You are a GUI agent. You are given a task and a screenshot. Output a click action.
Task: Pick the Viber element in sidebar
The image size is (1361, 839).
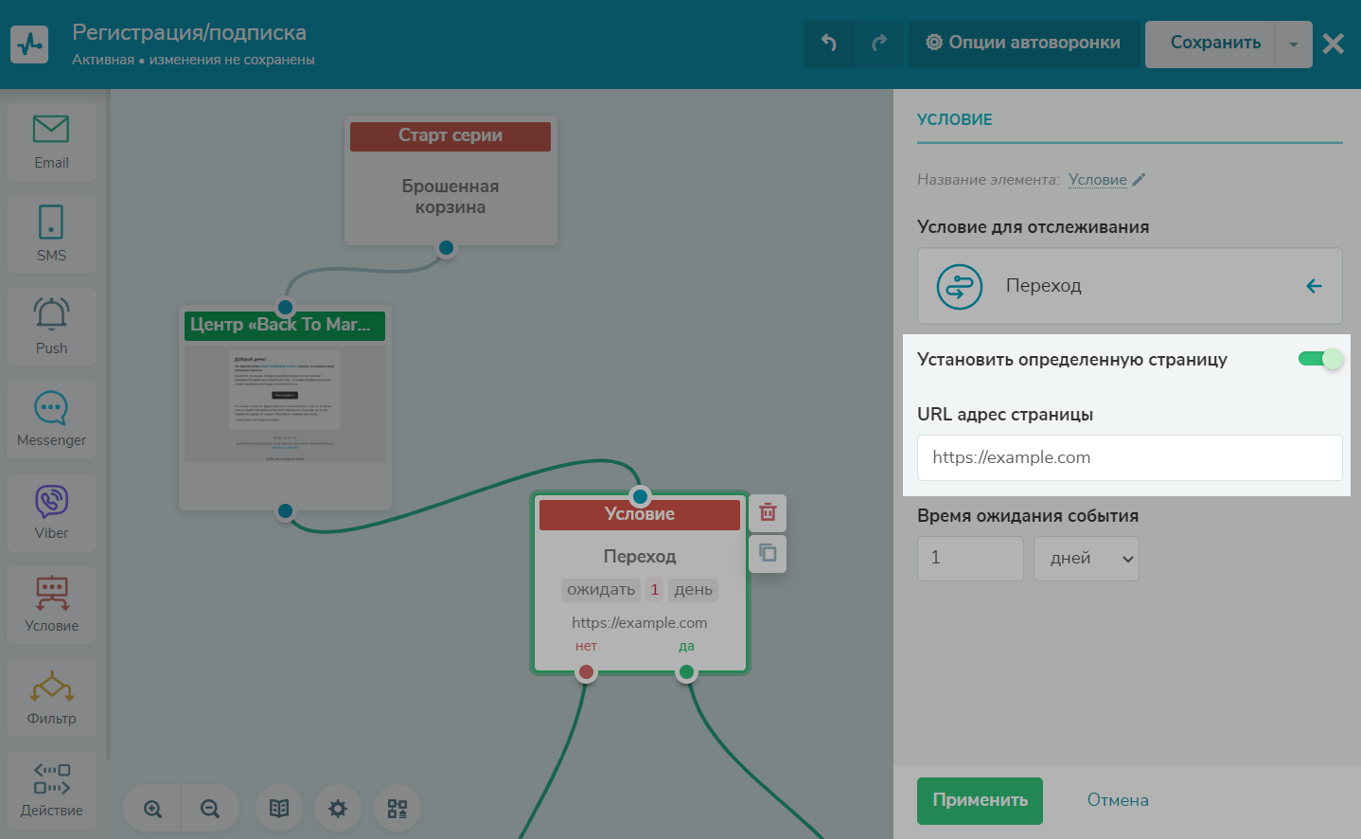(x=51, y=512)
